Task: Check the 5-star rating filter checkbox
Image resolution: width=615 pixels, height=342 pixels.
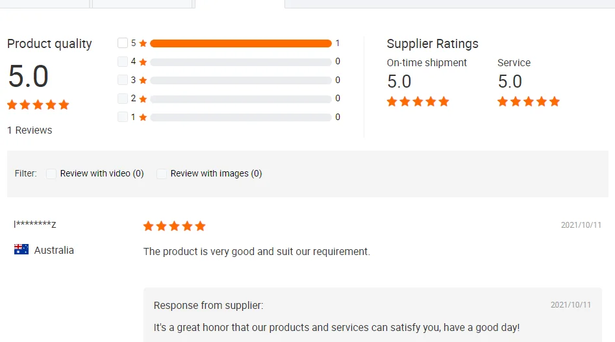Action: 123,43
